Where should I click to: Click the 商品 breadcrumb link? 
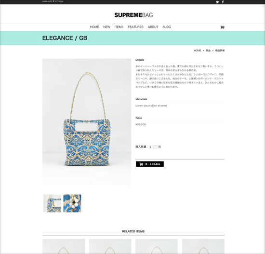pyautogui.click(x=208, y=51)
